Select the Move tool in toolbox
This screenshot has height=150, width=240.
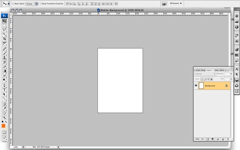(4, 21)
